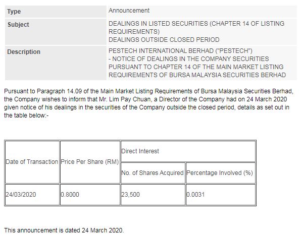Click the announcement dated 24 March 2020 line
This screenshot has height=236, width=302.
64,230
